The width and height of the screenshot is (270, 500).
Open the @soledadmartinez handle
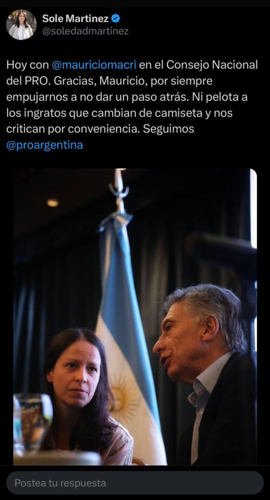pos(85,32)
